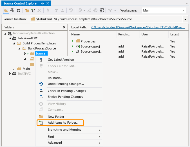This screenshot has width=190, height=147.
Task: Click the Branch toolbar icon
Action: click(110, 10)
